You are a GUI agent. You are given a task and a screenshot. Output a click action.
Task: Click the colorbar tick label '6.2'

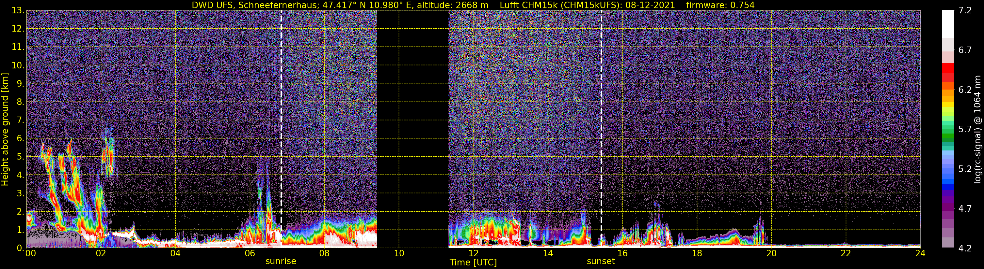965,90
